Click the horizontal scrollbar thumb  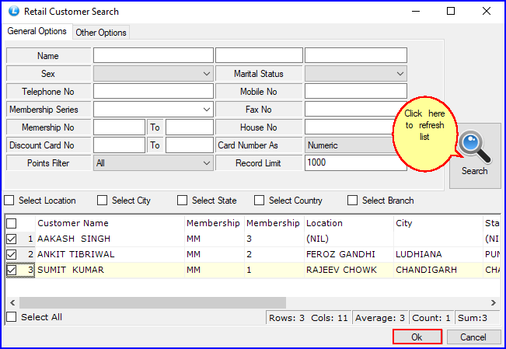(x=152, y=303)
